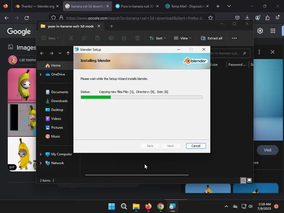The height and width of the screenshot is (213, 284).
Task: Click the Paste clipboard icon
Action: (x=97, y=38)
